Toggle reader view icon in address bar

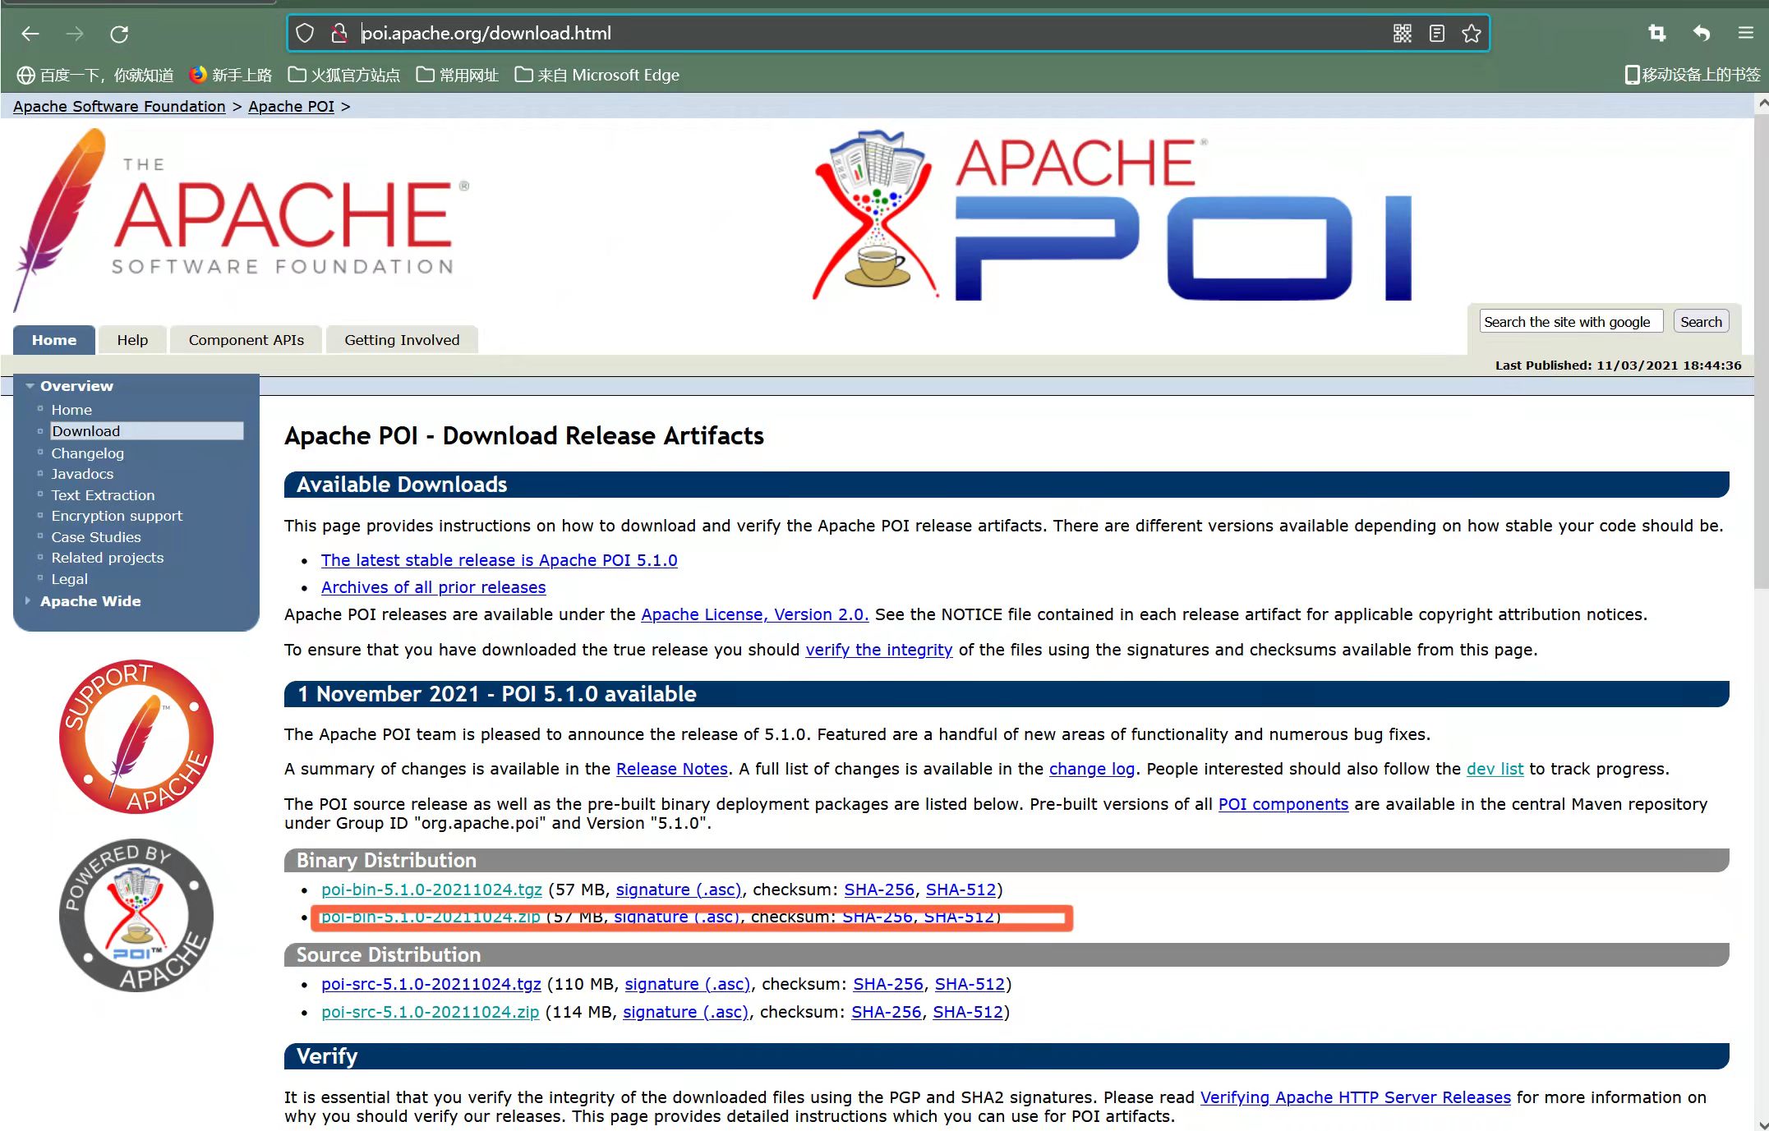click(1436, 34)
